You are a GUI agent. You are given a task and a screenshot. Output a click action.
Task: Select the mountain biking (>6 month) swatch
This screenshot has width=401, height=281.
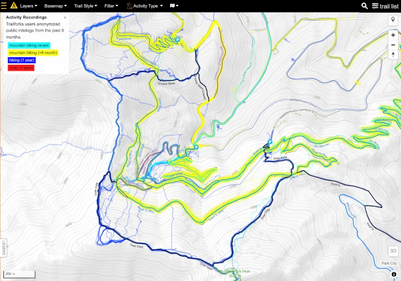33,53
